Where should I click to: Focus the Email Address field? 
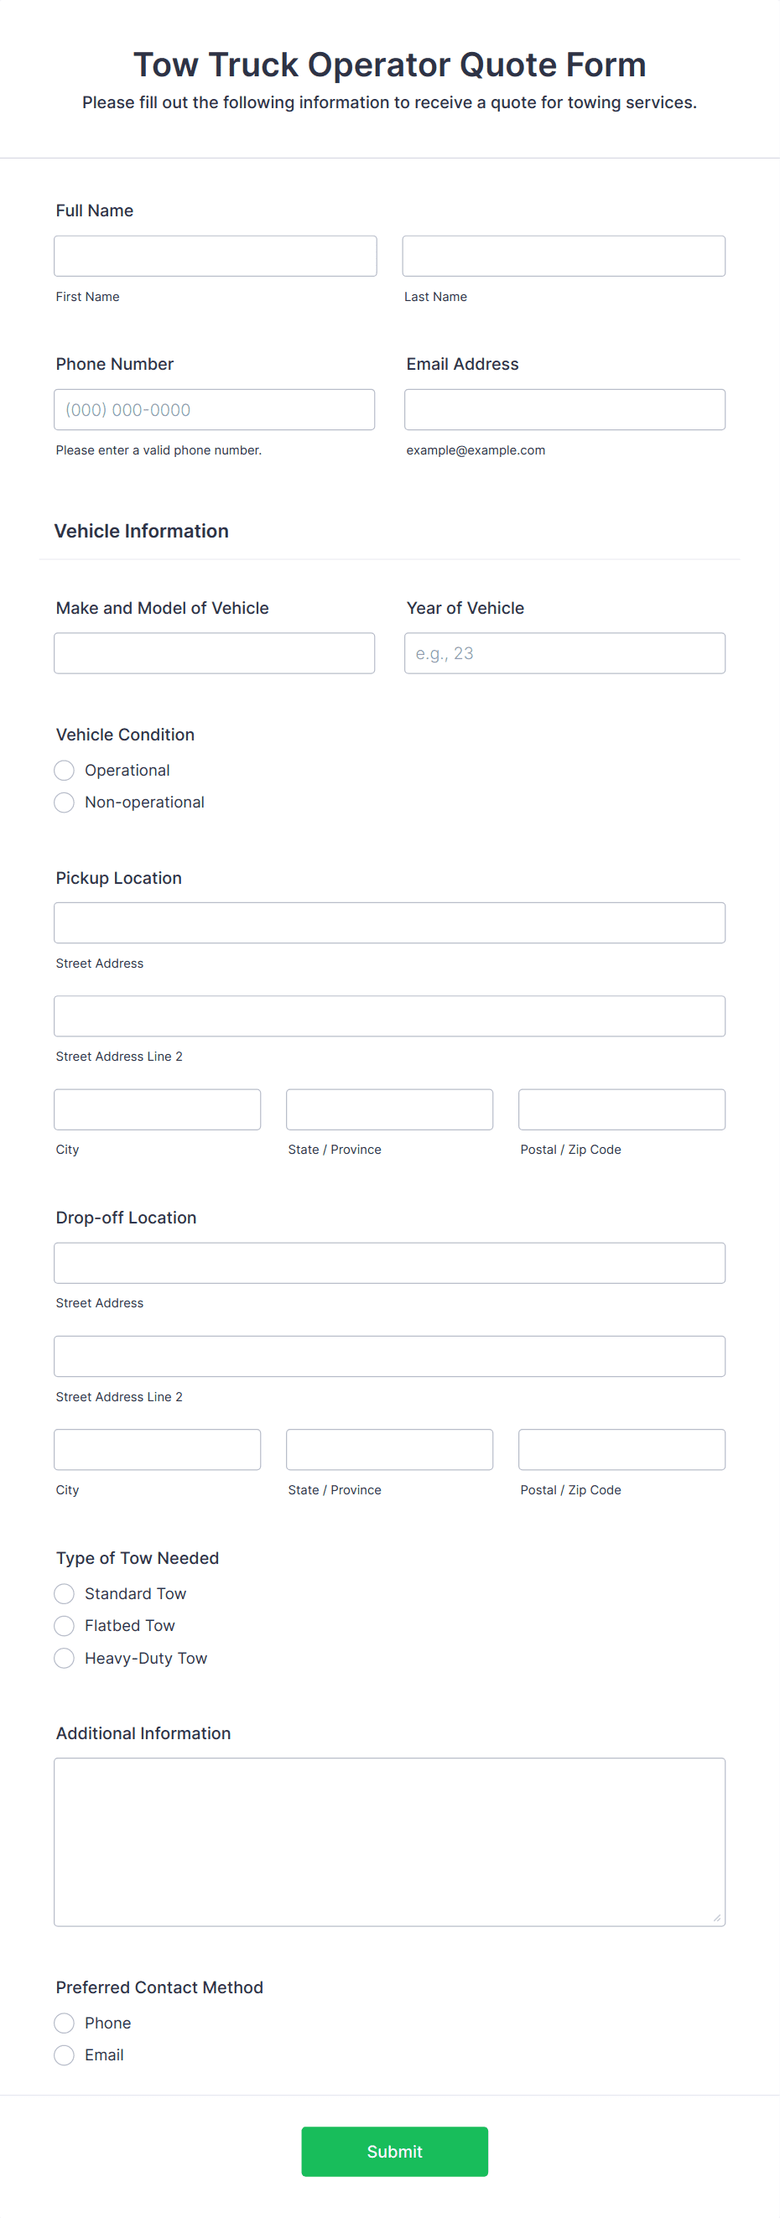pos(564,409)
